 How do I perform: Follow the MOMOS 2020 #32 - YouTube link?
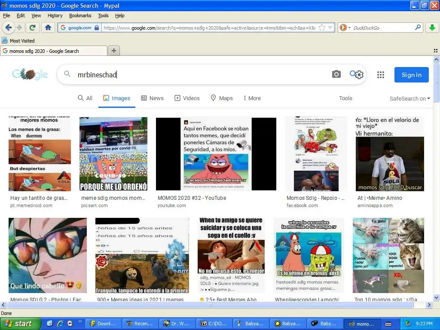(x=192, y=198)
